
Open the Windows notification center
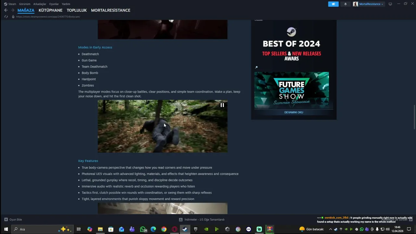409,229
